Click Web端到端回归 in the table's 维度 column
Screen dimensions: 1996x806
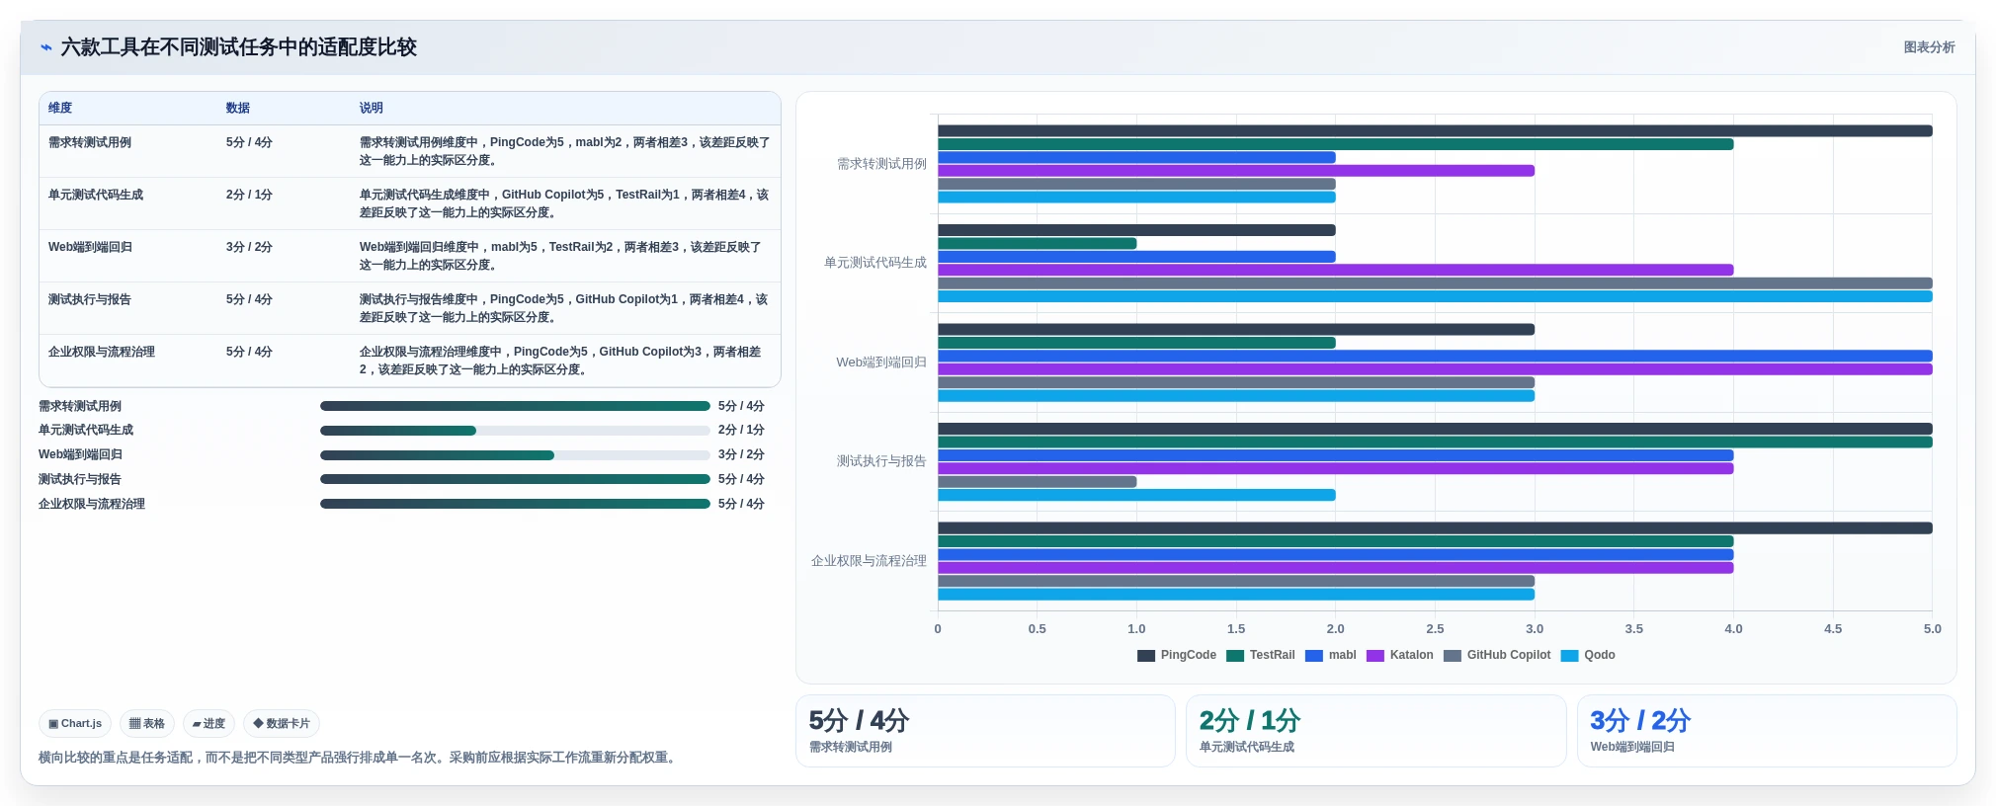click(90, 247)
